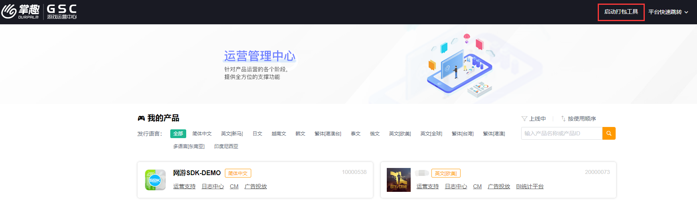Click the 网游SDK-DEMO product icon
This screenshot has width=697, height=201.
pyautogui.click(x=155, y=180)
